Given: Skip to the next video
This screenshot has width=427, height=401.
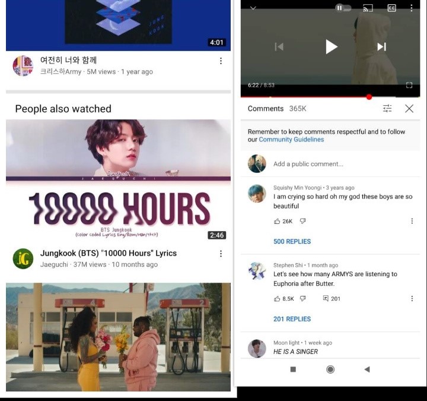Looking at the screenshot, I should [x=381, y=47].
